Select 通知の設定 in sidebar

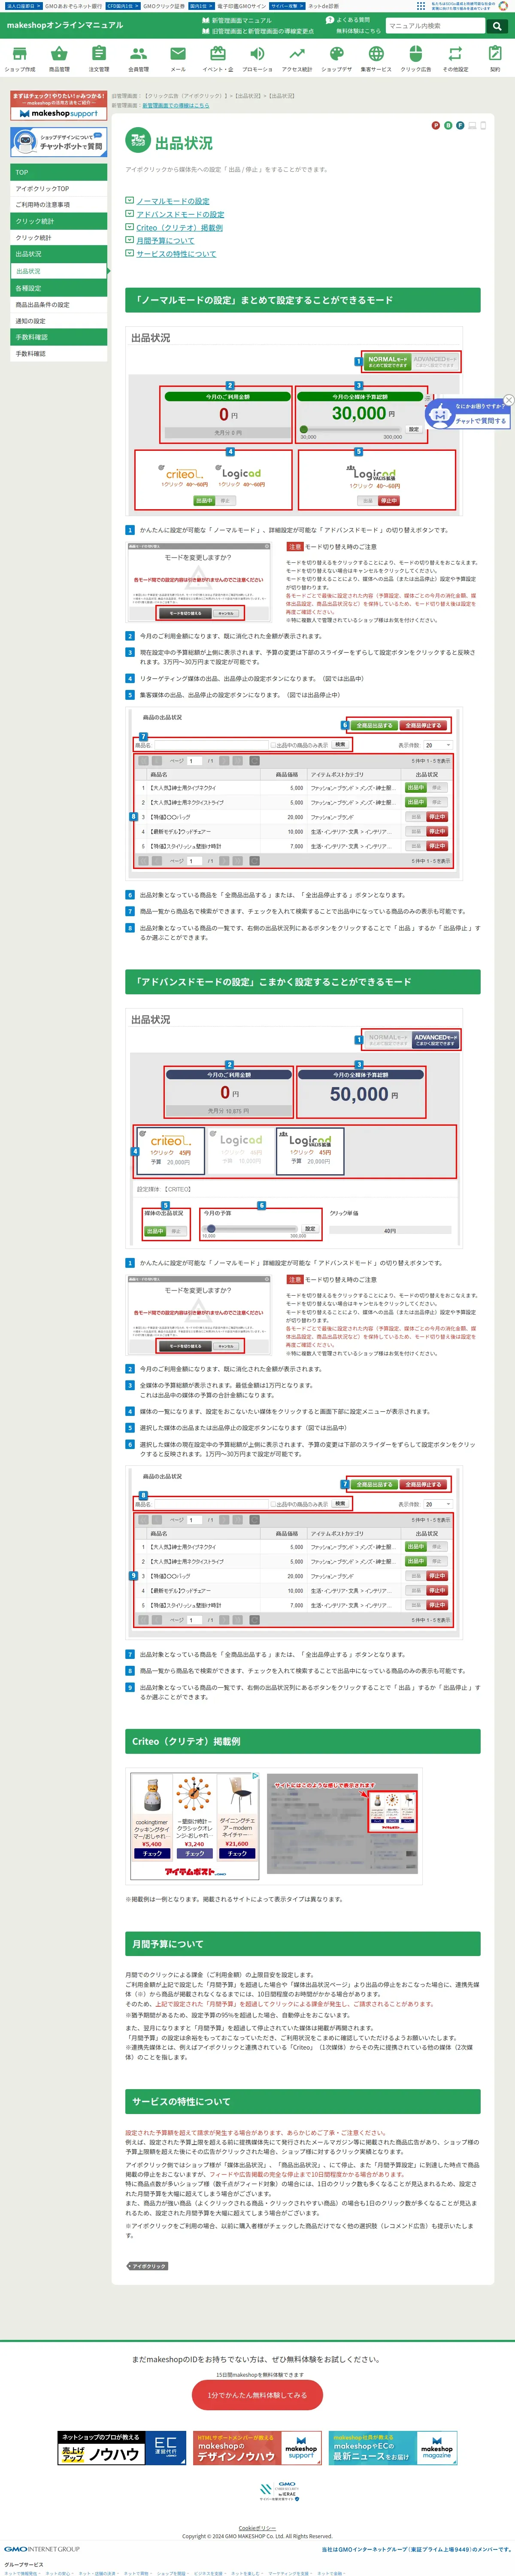59,321
